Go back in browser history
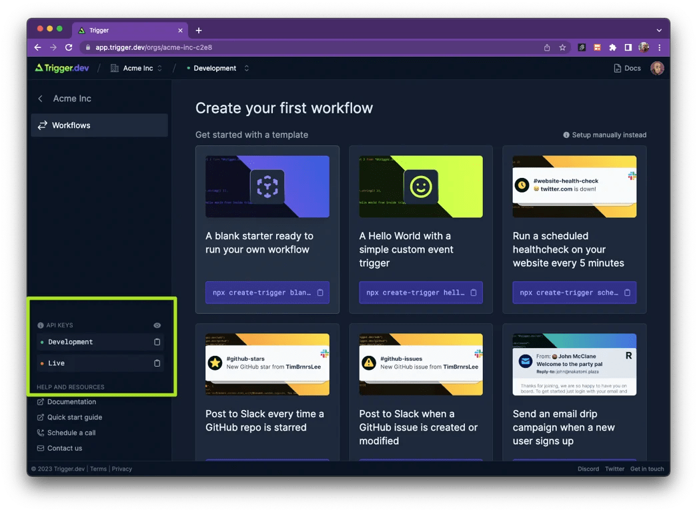This screenshot has height=512, width=697. 38,47
